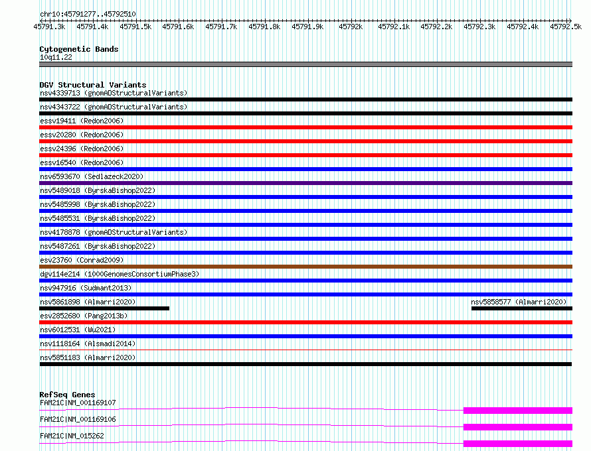Select nsv5858577 Almarri2020 label
591x451 pixels.
519,302
